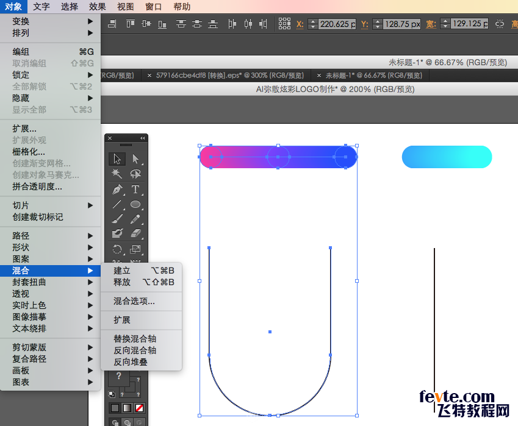Select the Pen tool
This screenshot has height=426, width=518.
click(117, 189)
